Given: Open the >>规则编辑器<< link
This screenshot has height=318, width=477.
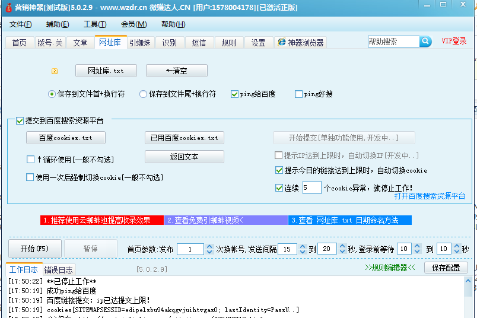Looking at the screenshot, I should coord(390,268).
